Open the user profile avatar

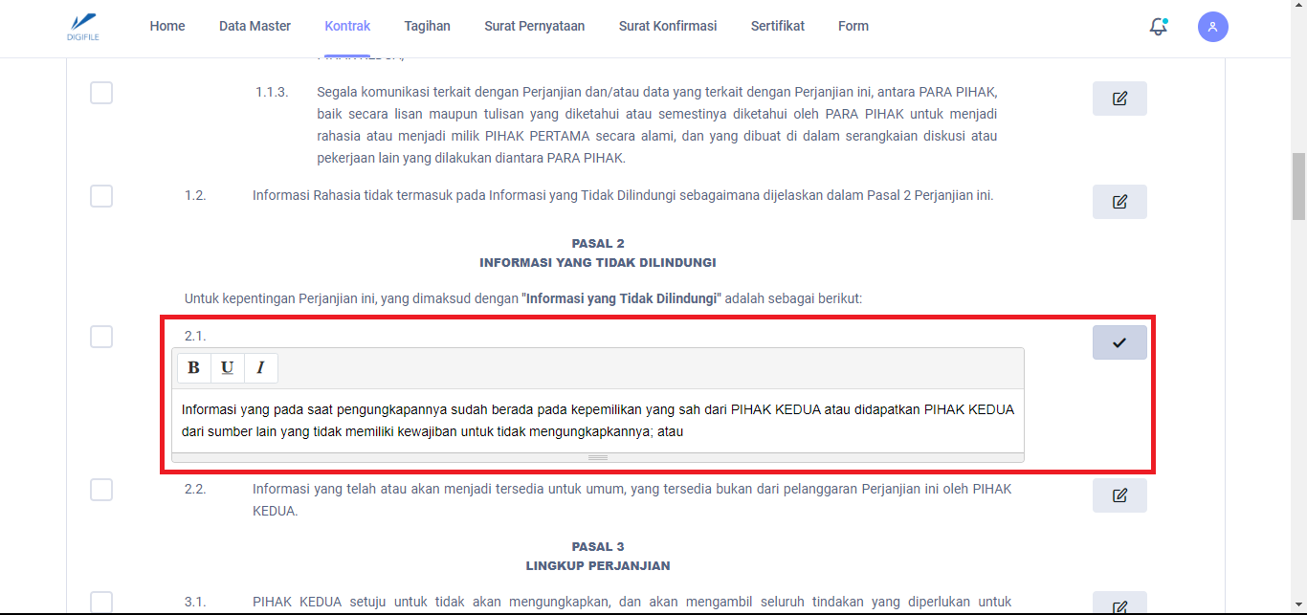[1212, 27]
